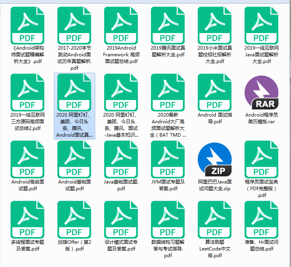Click the 2019小米面试真题校招社招解析大全 PDF icon
291x267 pixels.
pyautogui.click(x=215, y=26)
